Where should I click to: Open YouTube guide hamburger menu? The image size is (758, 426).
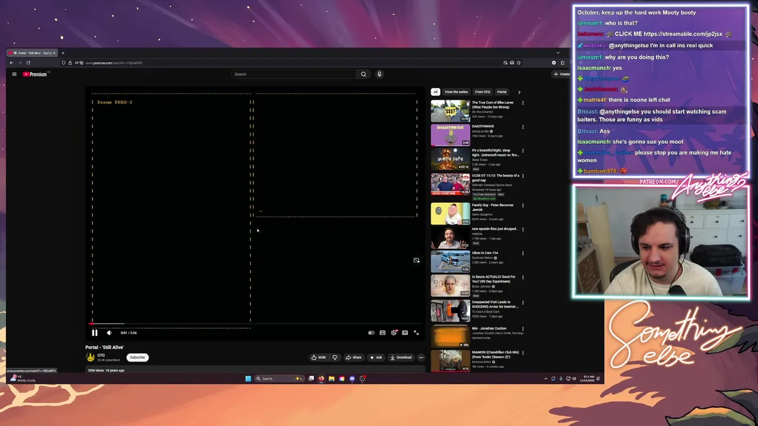(14, 74)
